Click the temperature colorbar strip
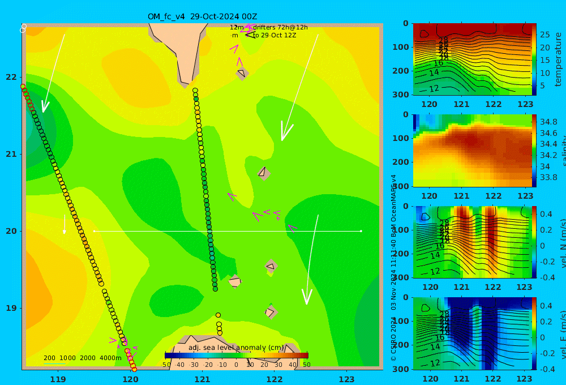Screen dimensions: 566x385 tap(534, 59)
